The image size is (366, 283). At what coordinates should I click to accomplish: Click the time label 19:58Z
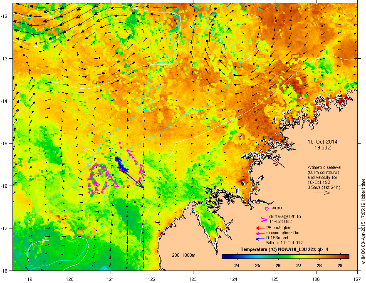[323, 148]
